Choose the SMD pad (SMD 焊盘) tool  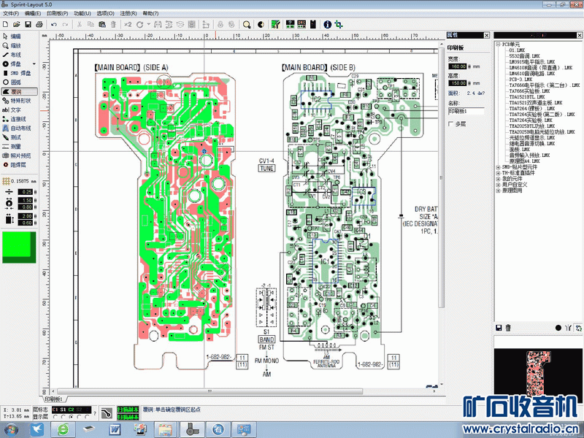(x=18, y=73)
